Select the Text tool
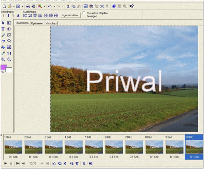The image size is (204, 169). click(3, 29)
